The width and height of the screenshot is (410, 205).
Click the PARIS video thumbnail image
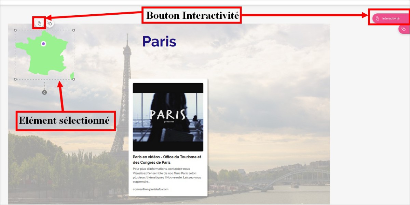(168, 117)
